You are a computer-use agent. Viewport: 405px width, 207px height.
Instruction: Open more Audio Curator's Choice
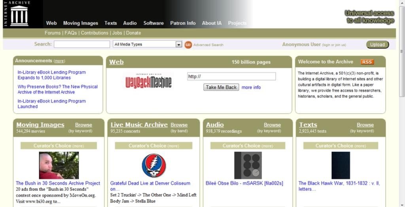click(x=267, y=146)
